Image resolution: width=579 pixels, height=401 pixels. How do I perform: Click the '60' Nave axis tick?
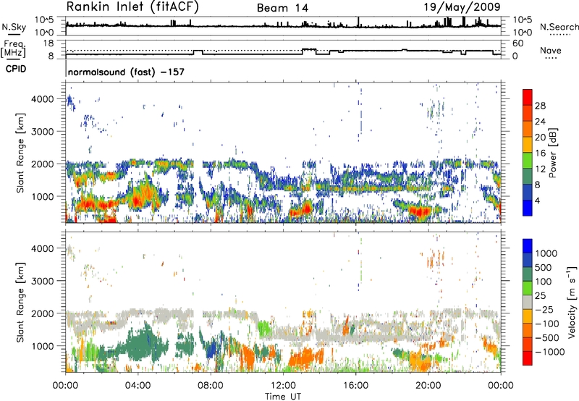pos(517,43)
